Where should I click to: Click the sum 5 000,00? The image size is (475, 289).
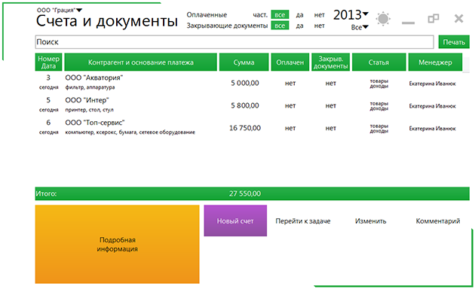point(245,83)
